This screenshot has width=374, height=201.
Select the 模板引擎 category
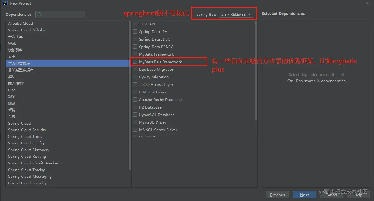point(67,50)
